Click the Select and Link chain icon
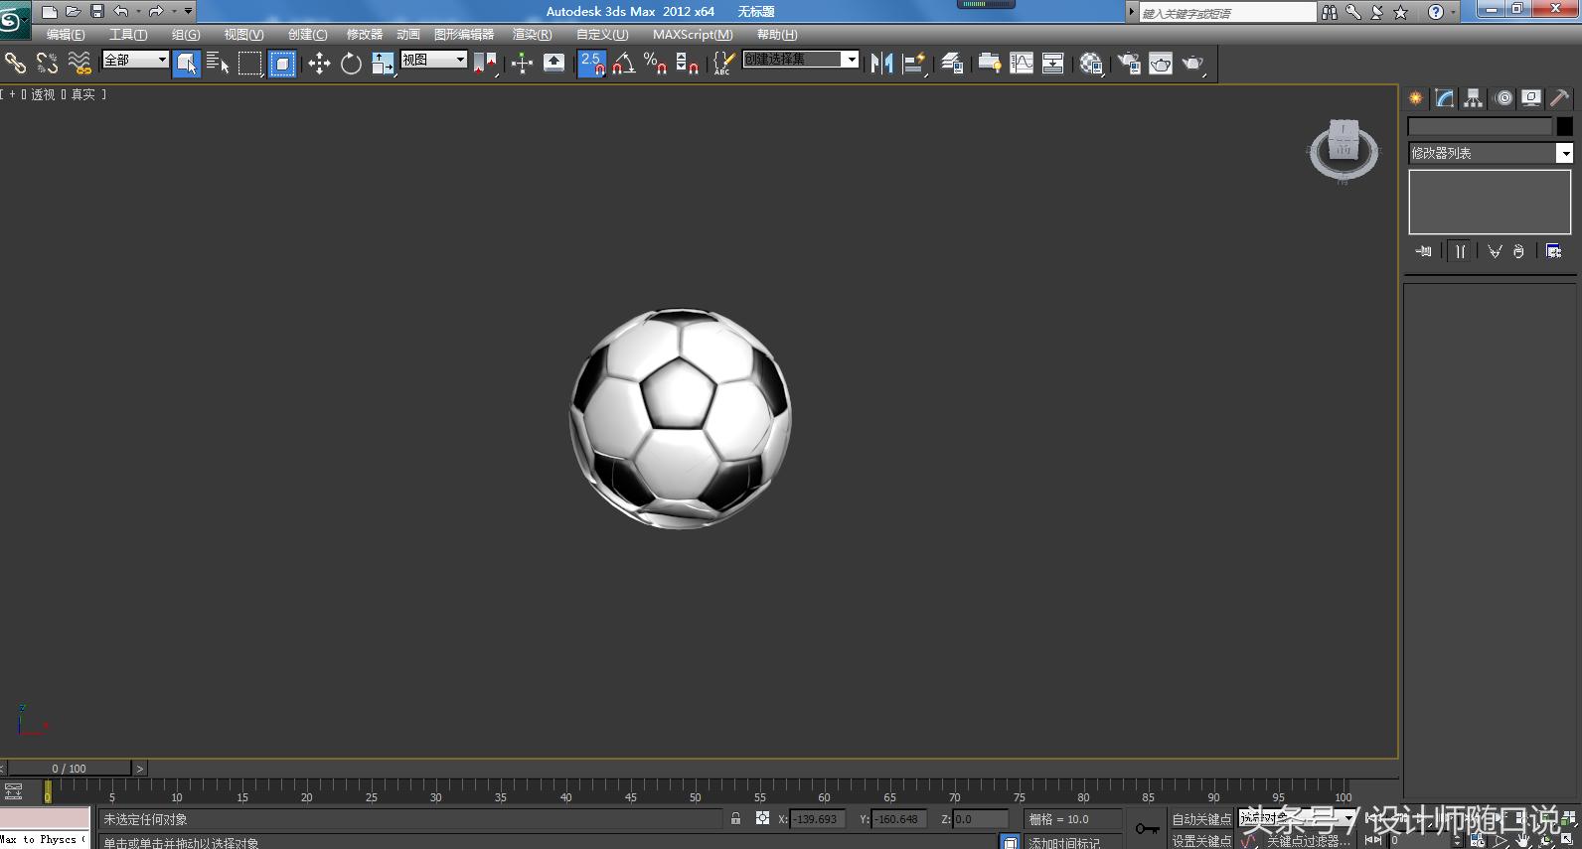Image resolution: width=1582 pixels, height=849 pixels. coord(15,64)
